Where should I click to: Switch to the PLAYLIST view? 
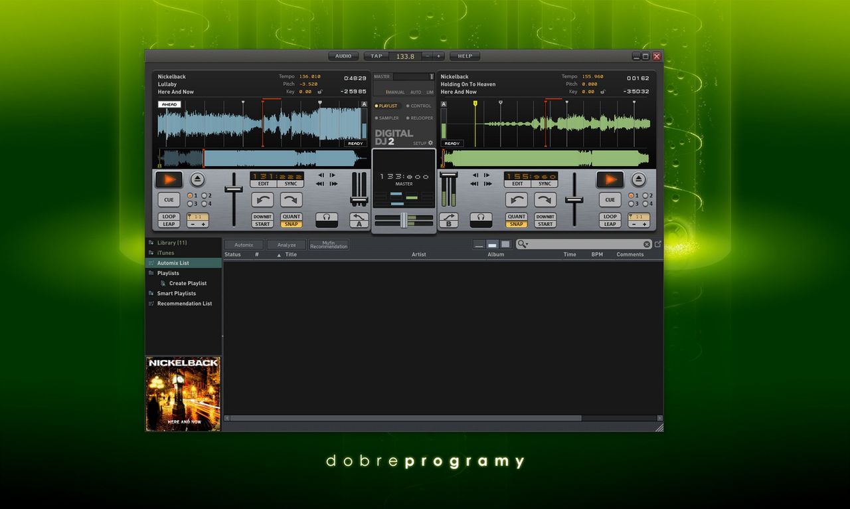(386, 106)
